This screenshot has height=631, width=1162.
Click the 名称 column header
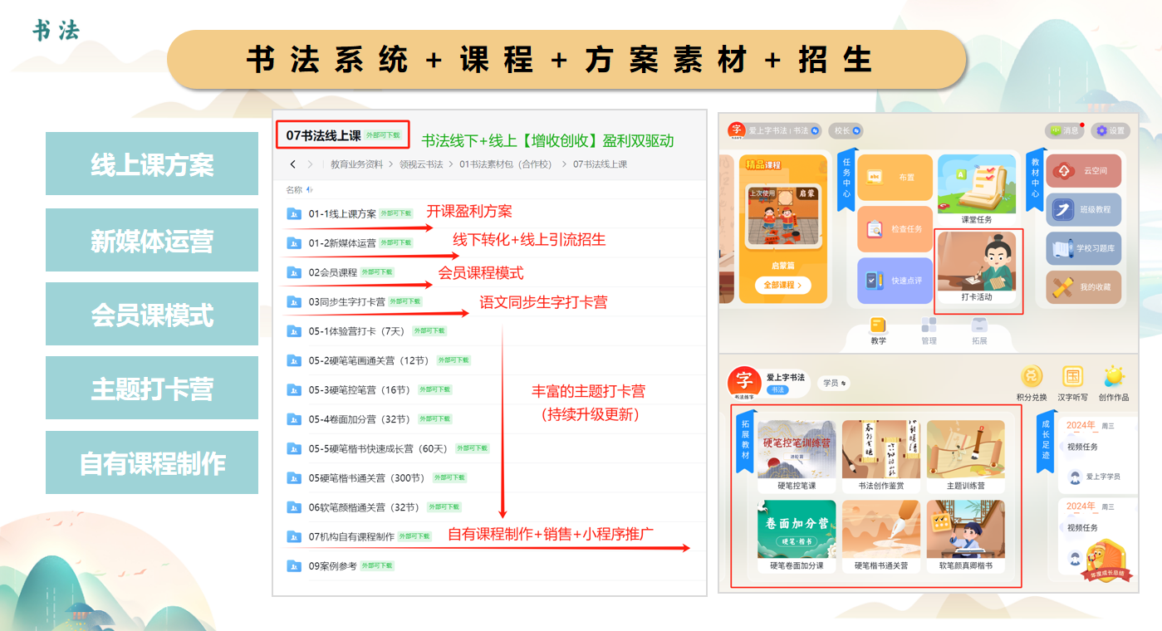[x=294, y=190]
